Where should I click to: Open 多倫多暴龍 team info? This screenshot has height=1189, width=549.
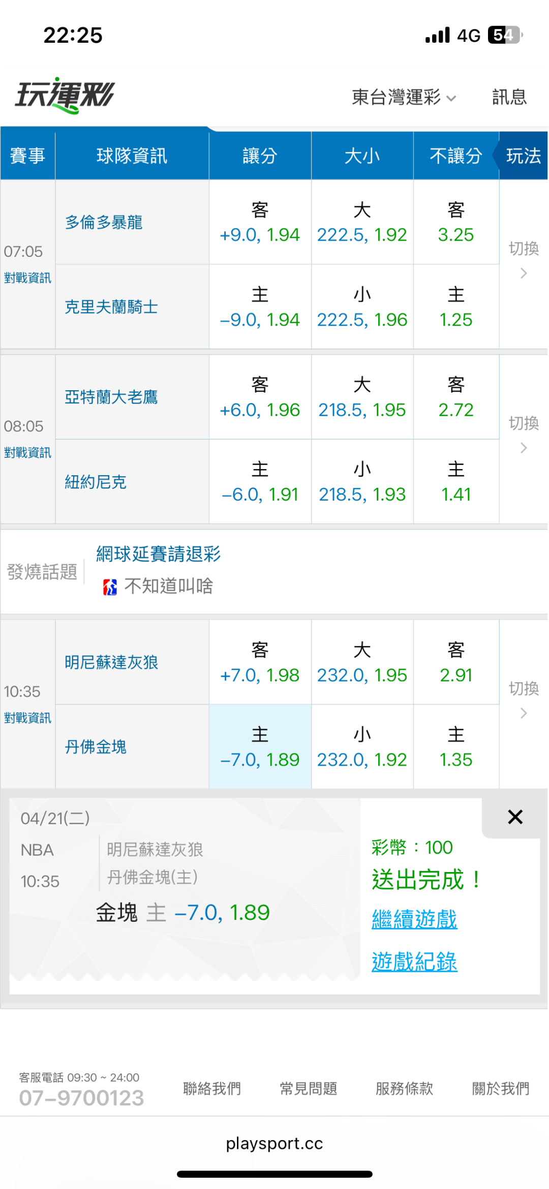[x=104, y=222]
